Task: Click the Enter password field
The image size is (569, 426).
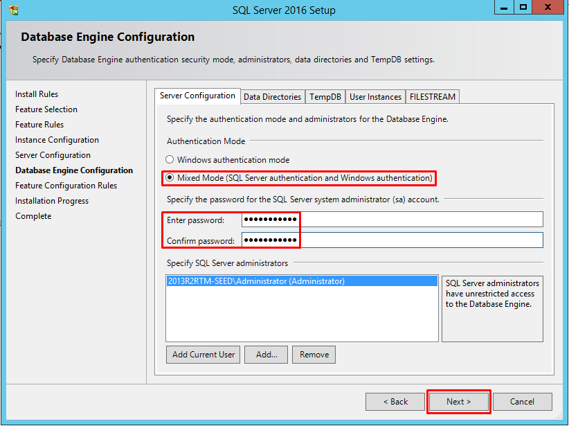Action: pyautogui.click(x=392, y=220)
